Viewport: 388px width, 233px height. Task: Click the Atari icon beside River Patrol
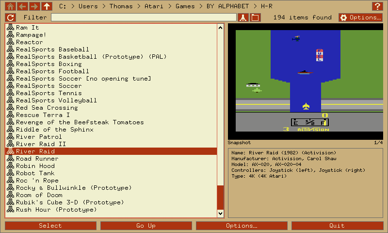coord(10,137)
